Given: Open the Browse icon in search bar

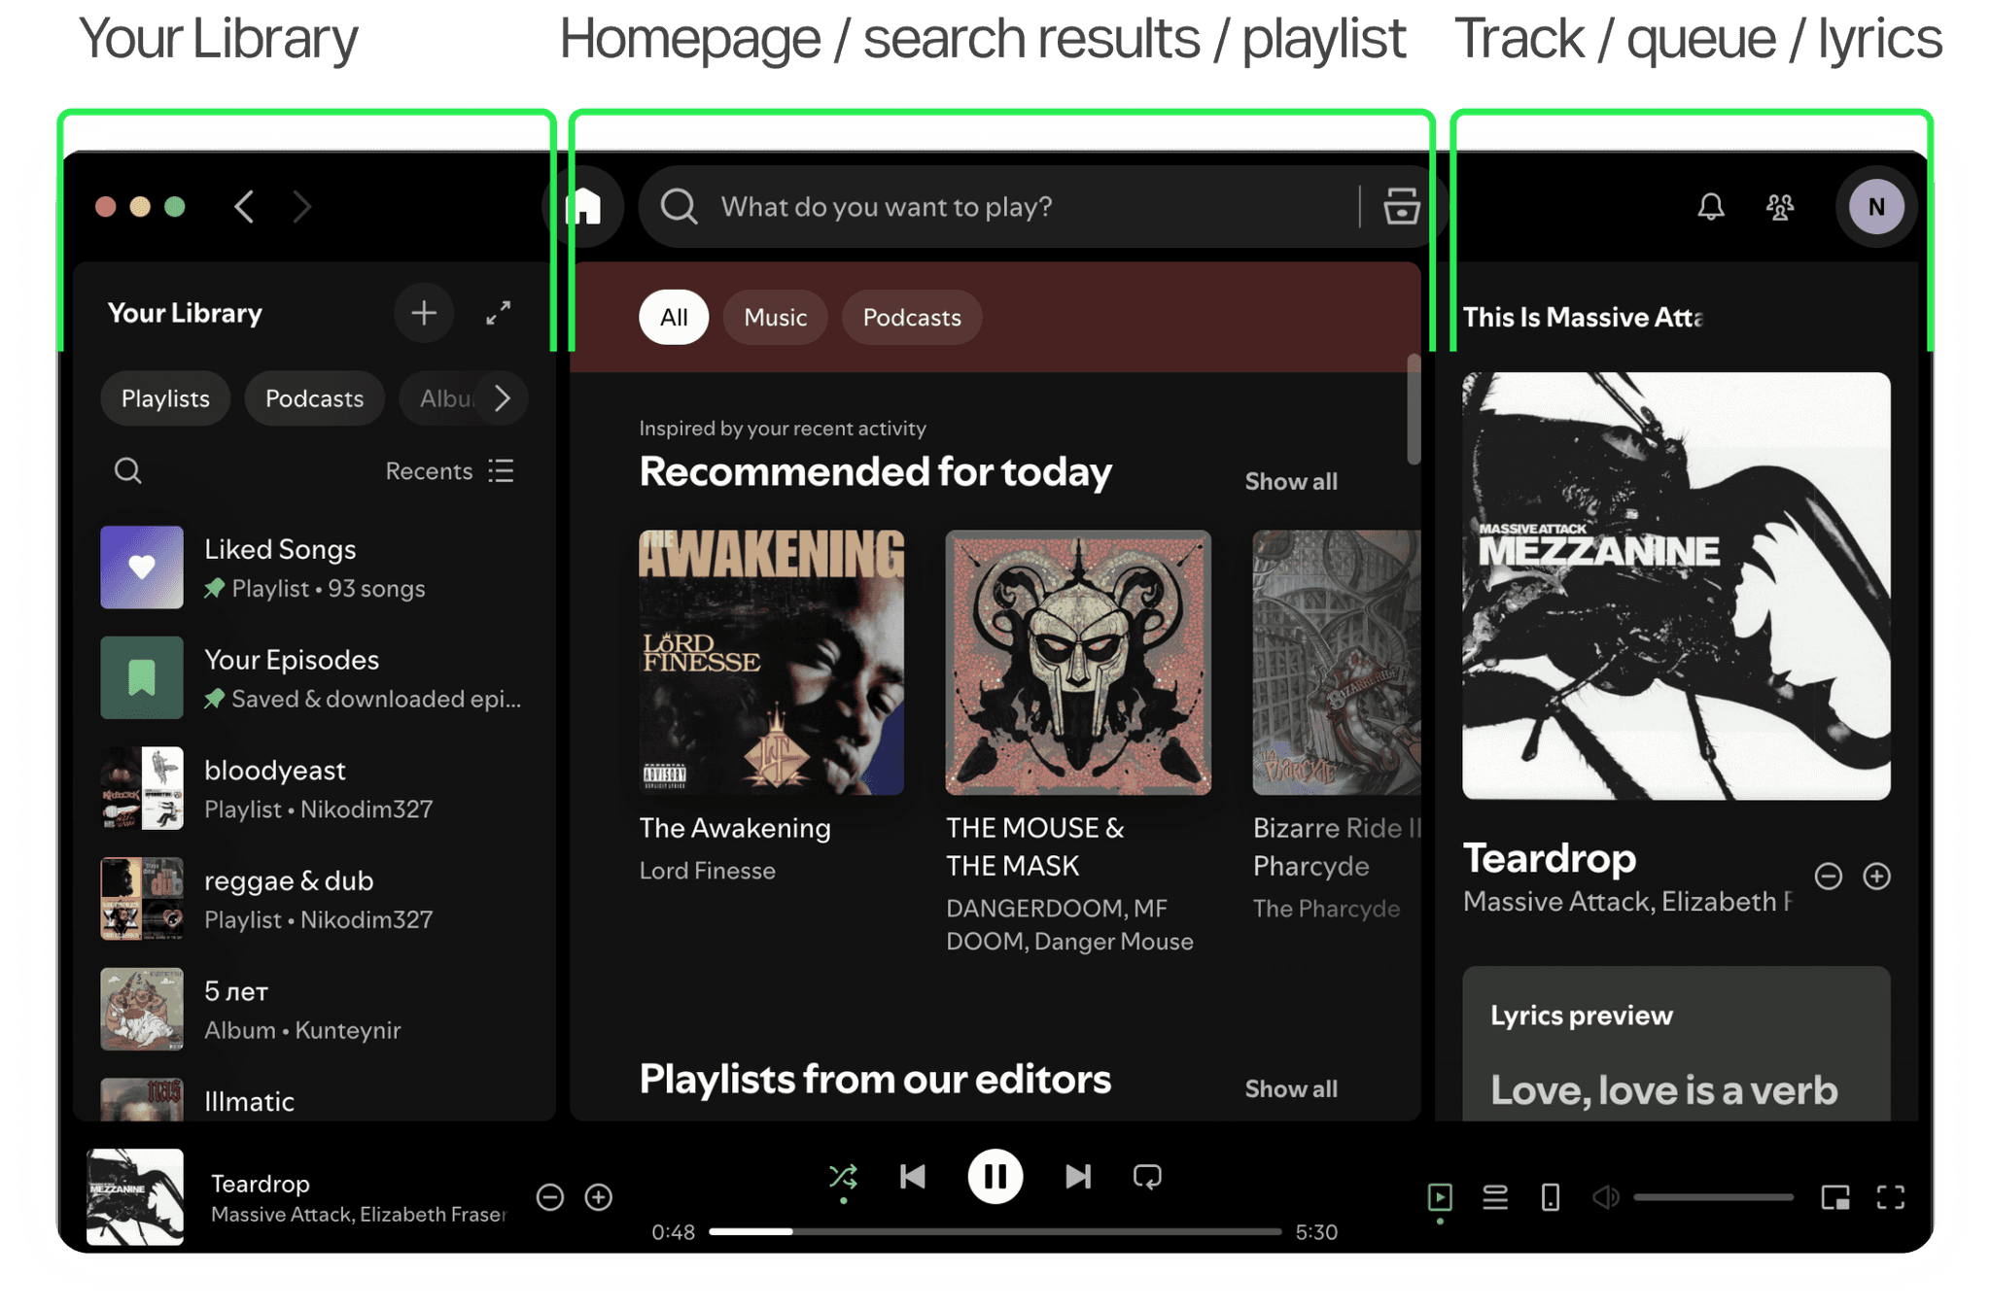Looking at the screenshot, I should pos(1400,206).
